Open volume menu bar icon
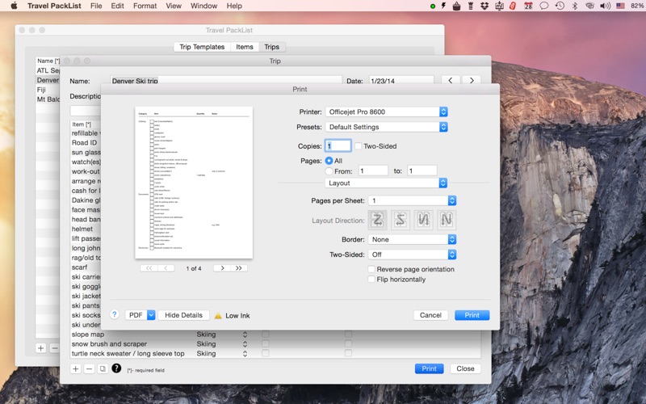 click(x=605, y=6)
